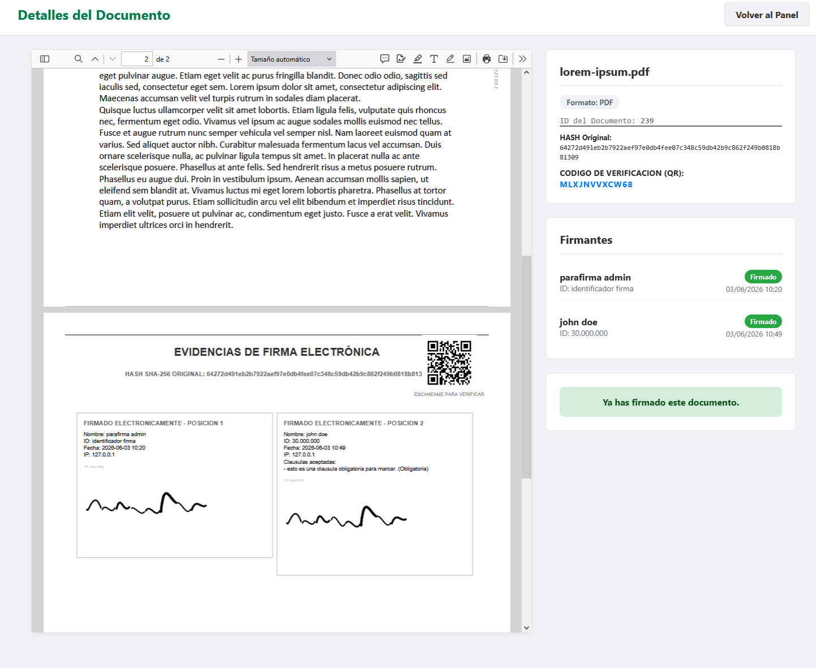Screen dimensions: 816x668
Task: Toggle the PDF viewer sidebar
Action: tap(45, 59)
